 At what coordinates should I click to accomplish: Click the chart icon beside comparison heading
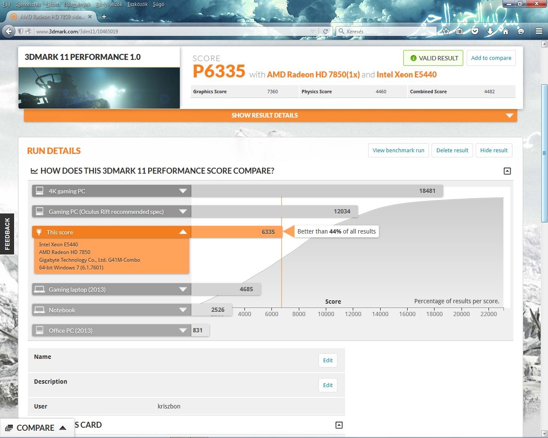pos(34,171)
